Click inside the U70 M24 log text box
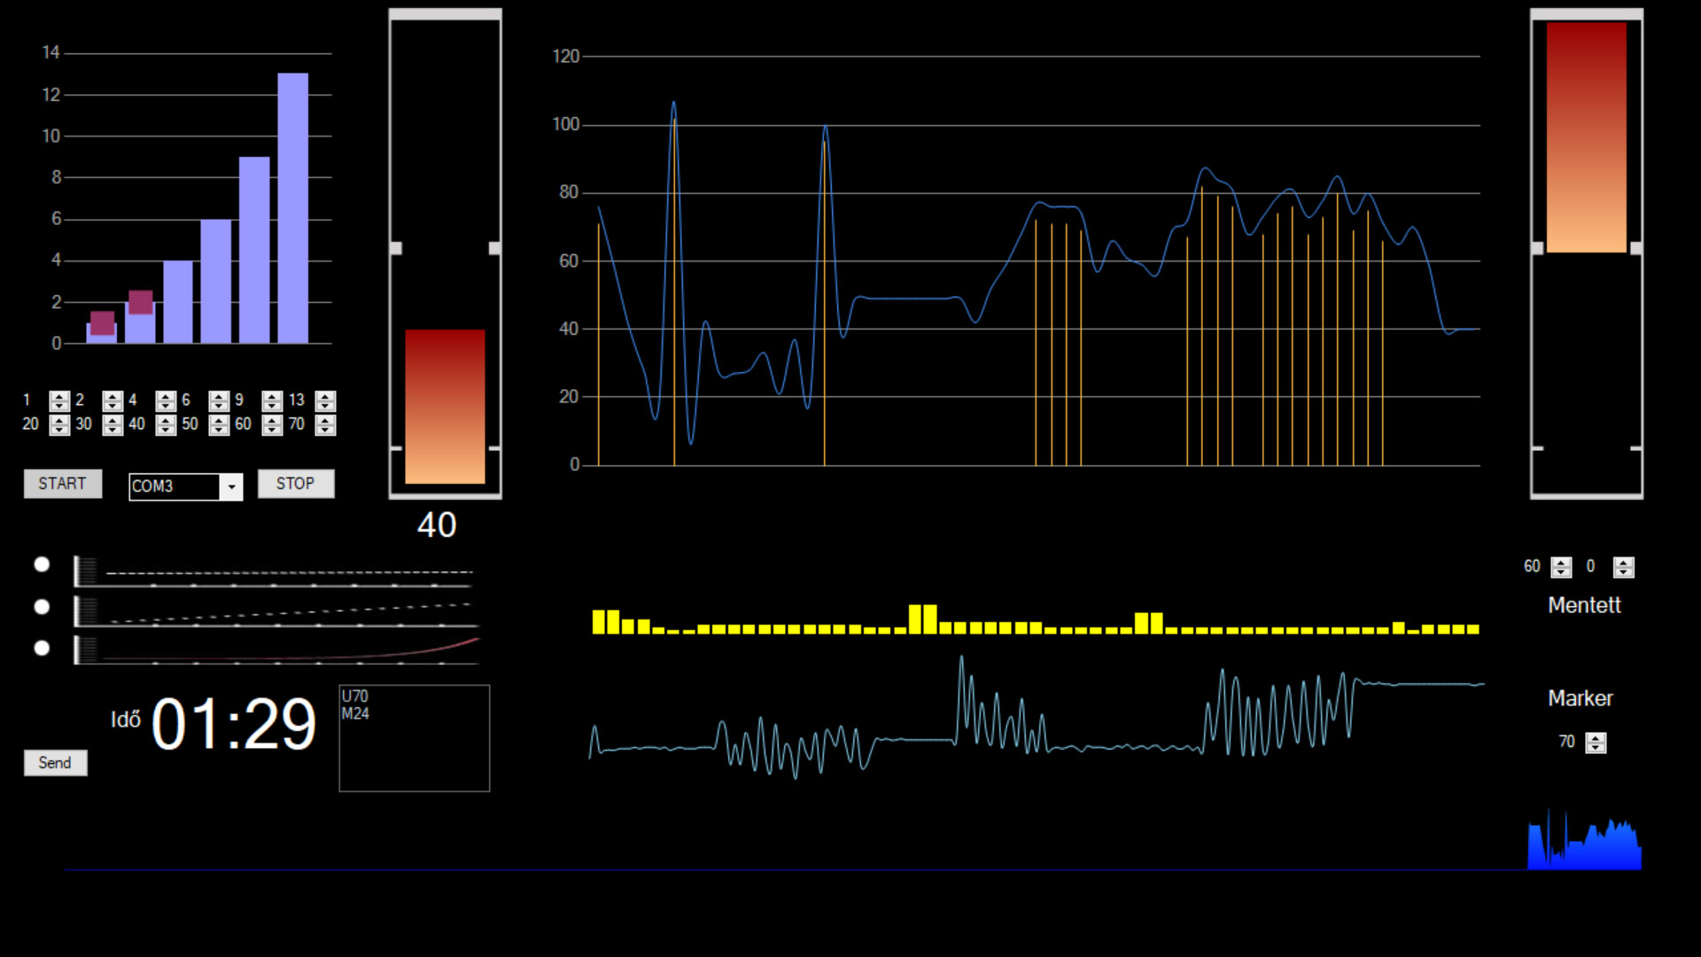 (x=414, y=744)
